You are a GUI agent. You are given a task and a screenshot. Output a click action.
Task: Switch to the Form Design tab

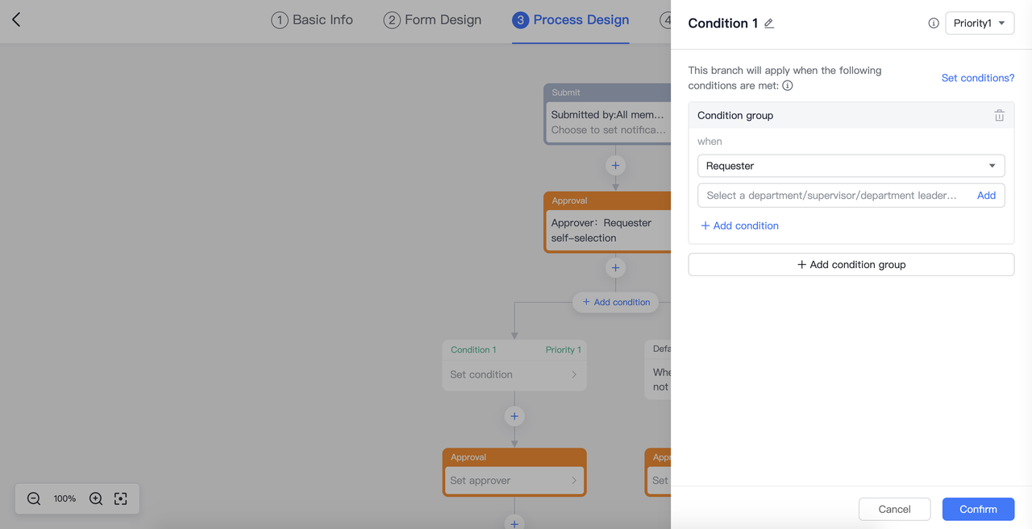pyautogui.click(x=432, y=20)
